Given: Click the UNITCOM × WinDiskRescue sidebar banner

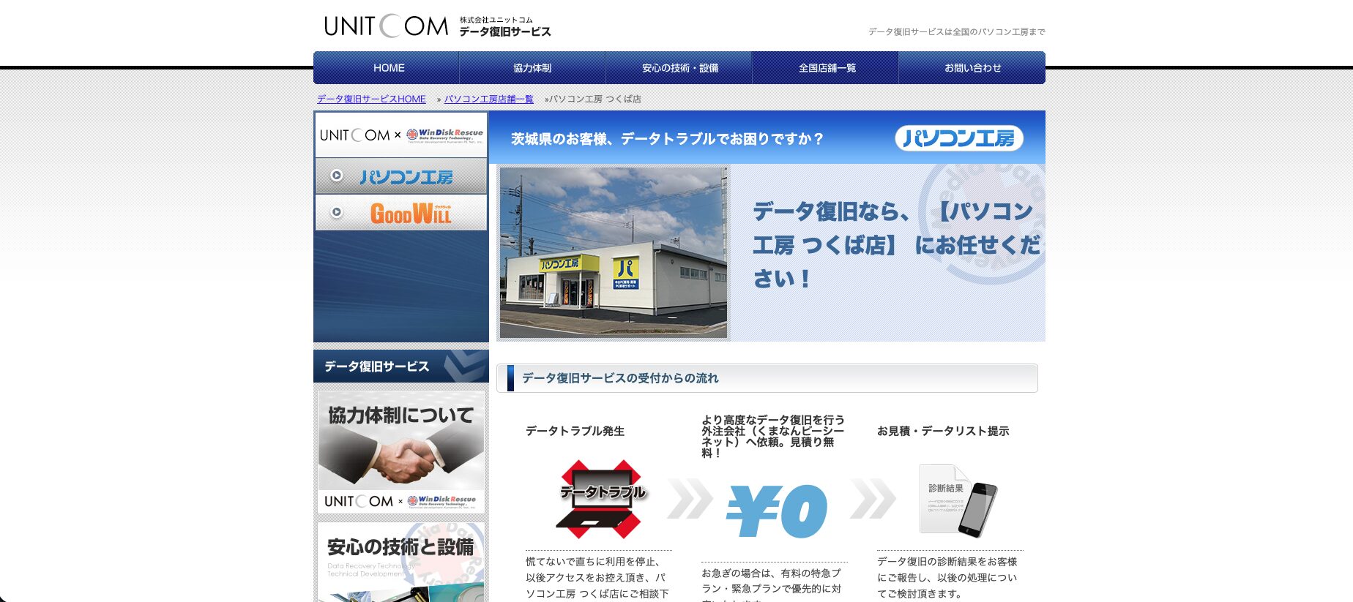Looking at the screenshot, I should coord(401,135).
